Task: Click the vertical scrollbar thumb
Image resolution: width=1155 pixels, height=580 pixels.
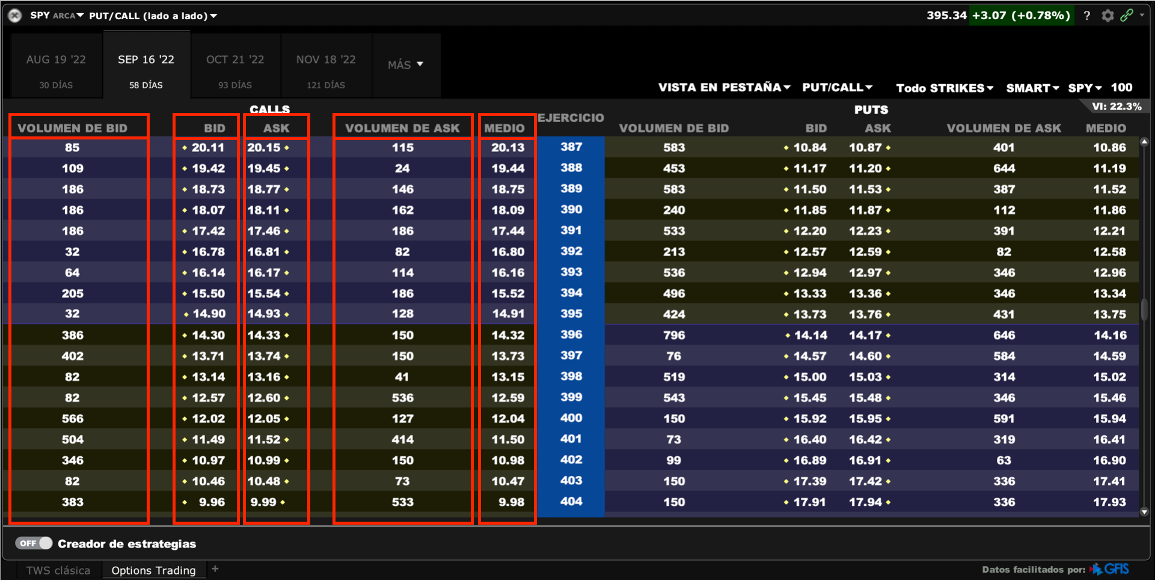Action: point(1144,309)
